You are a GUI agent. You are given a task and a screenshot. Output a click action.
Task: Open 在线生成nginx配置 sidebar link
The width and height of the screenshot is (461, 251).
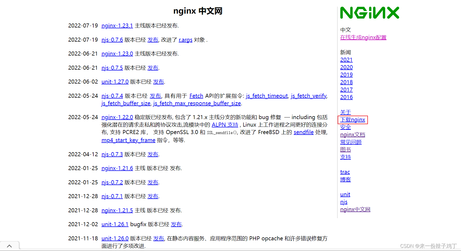point(363,37)
